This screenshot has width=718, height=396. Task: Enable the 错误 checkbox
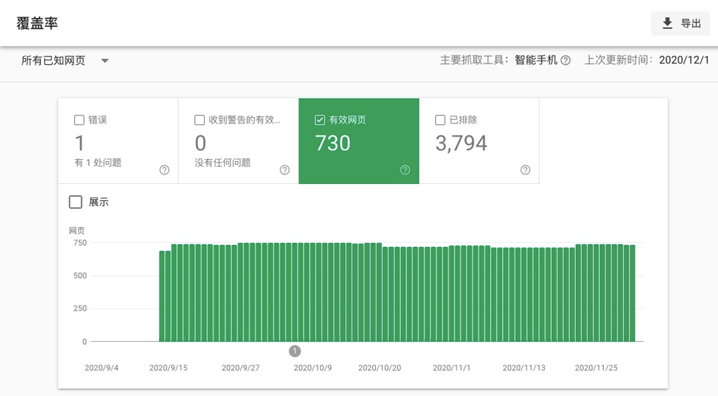point(79,120)
